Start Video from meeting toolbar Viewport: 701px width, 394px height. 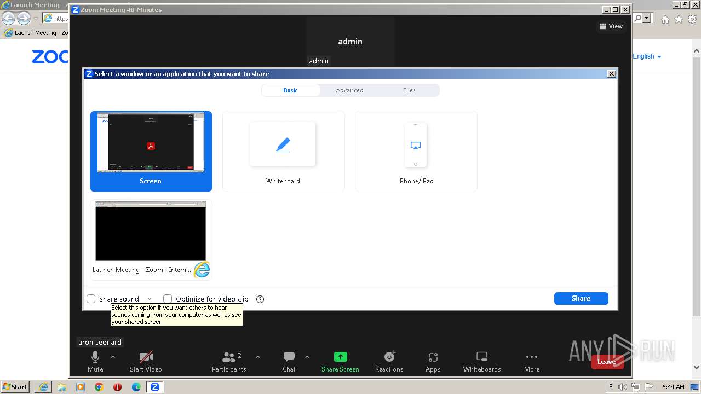tap(146, 361)
